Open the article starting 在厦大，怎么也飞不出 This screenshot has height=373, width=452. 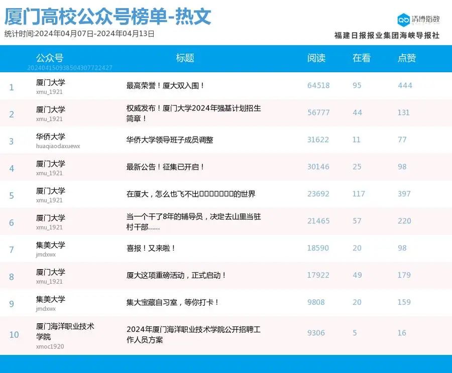click(x=191, y=194)
